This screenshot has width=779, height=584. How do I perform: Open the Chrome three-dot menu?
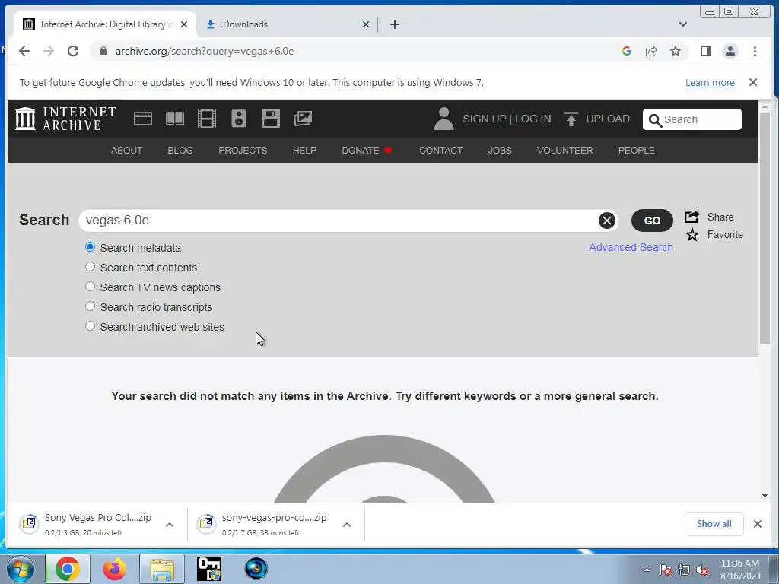755,51
